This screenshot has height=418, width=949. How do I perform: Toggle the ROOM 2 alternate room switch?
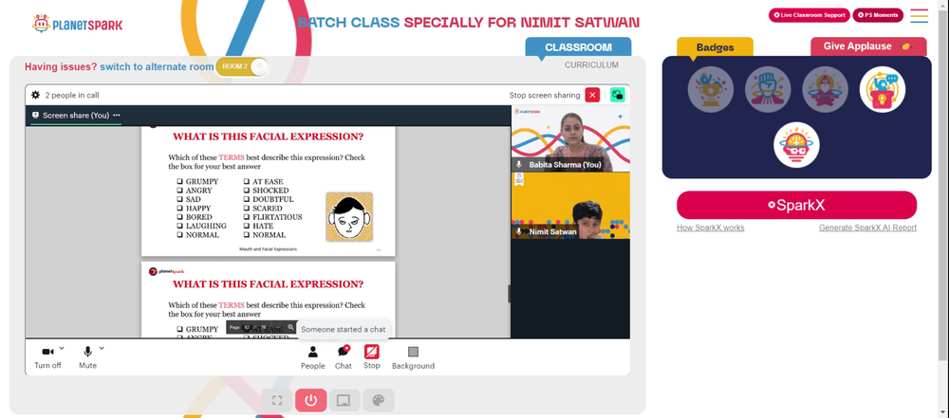(x=242, y=66)
